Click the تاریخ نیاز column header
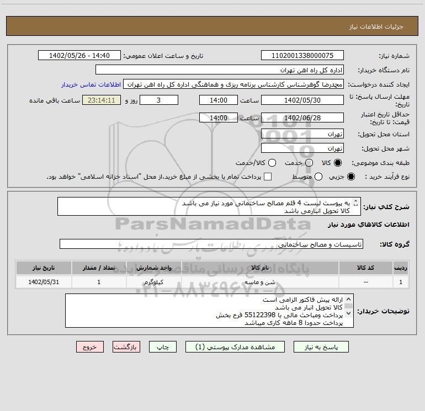The height and width of the screenshot is (411, 425). pos(44,268)
